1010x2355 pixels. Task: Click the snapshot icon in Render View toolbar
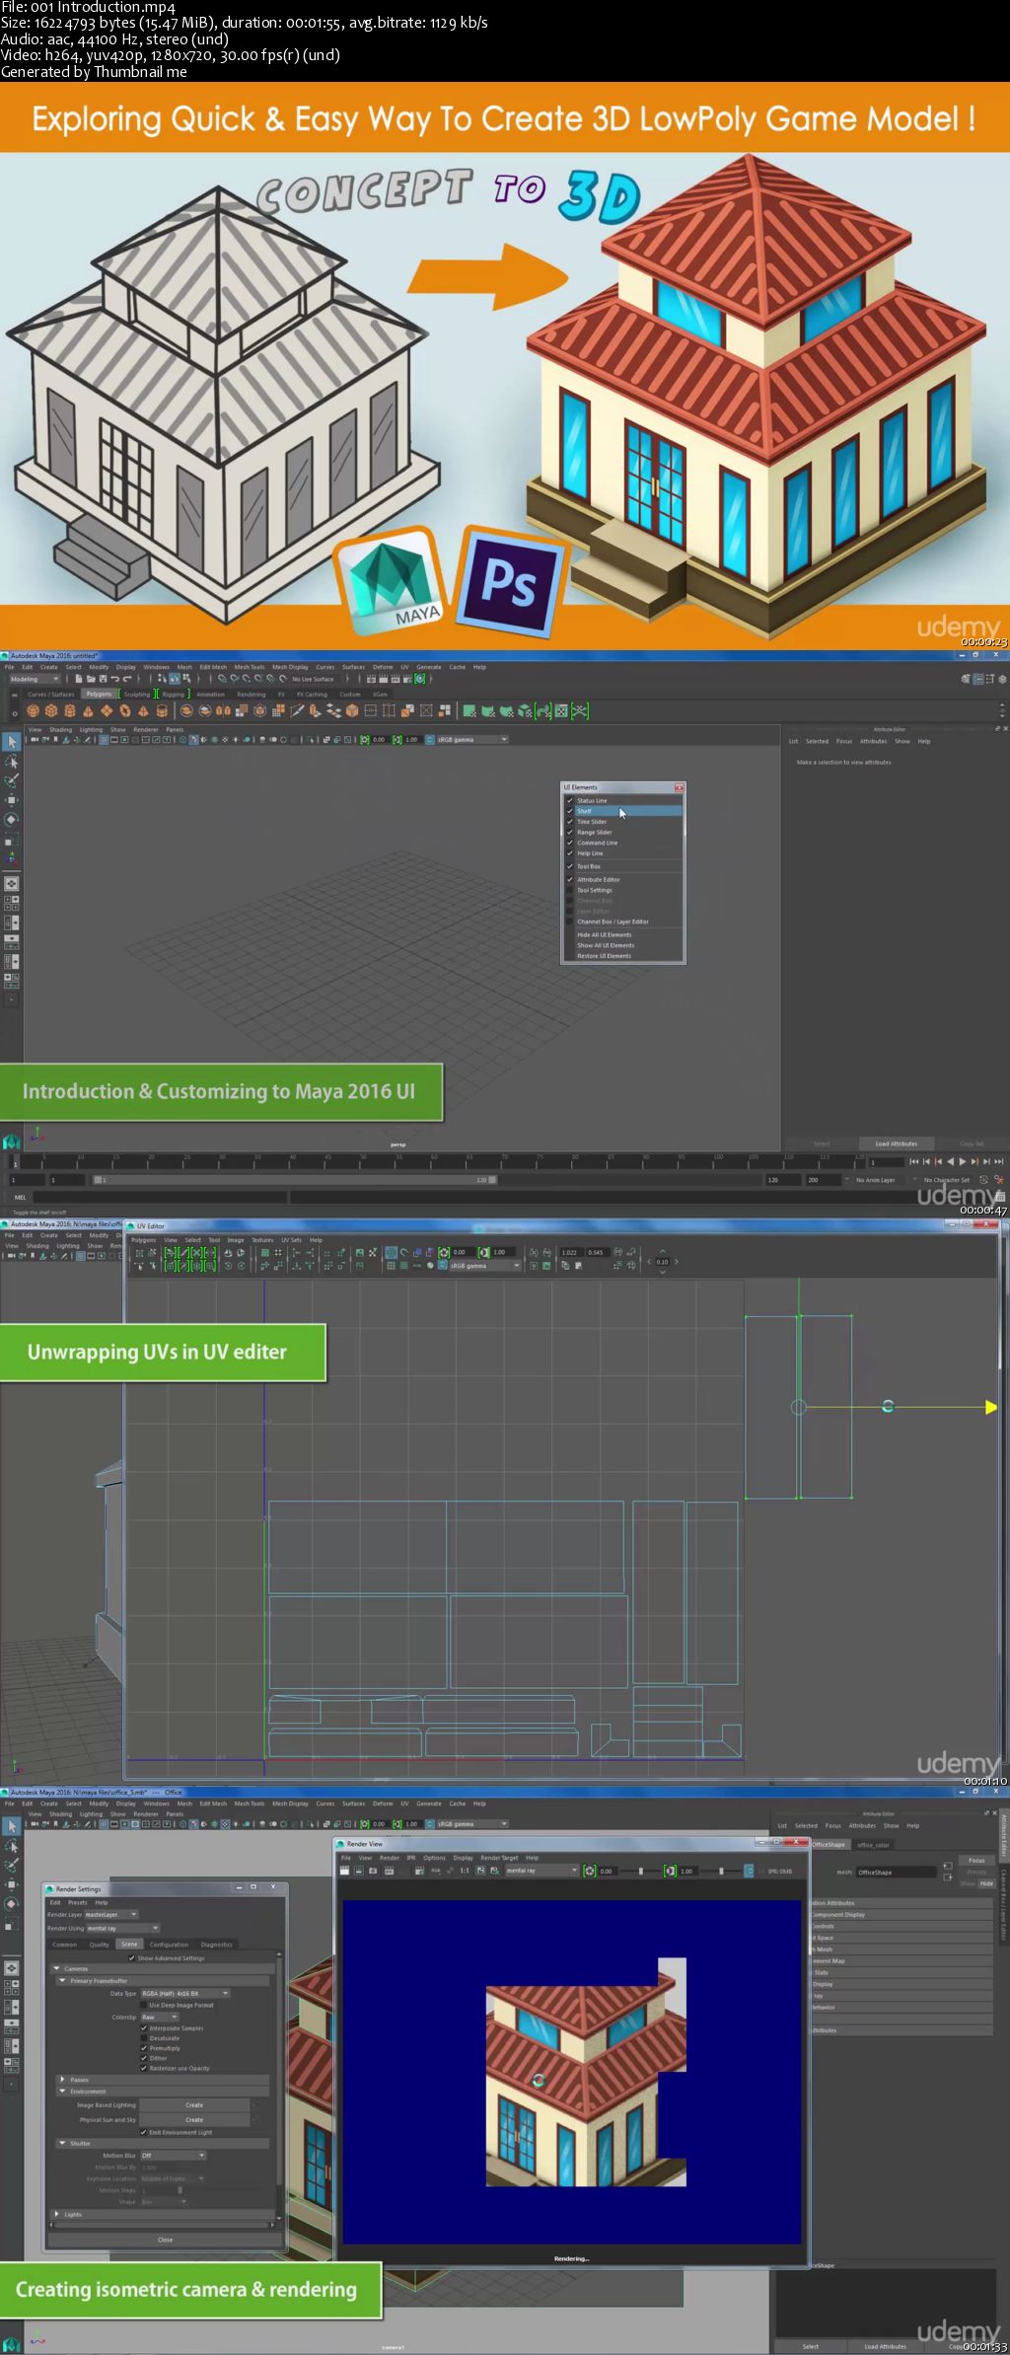pyautogui.click(x=375, y=1871)
